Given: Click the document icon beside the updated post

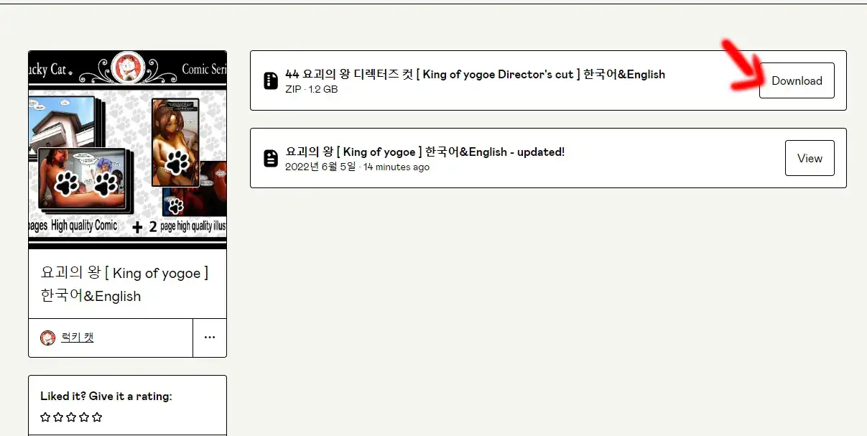Looking at the screenshot, I should click(271, 158).
